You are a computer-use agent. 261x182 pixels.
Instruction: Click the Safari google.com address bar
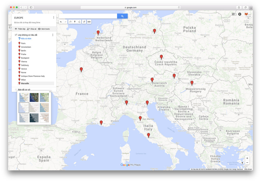pyautogui.click(x=130, y=7)
